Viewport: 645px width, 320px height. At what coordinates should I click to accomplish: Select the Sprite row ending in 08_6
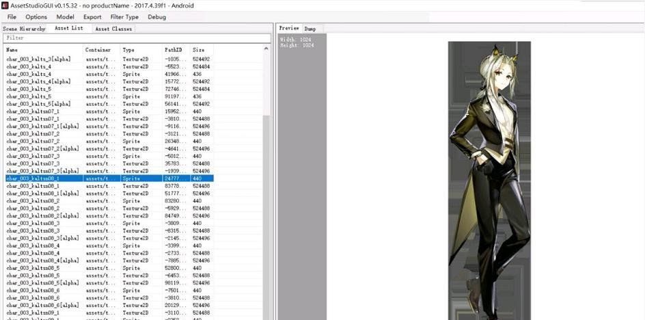click(x=109, y=291)
